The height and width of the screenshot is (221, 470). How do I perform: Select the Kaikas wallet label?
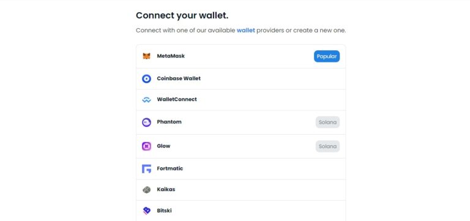point(166,190)
